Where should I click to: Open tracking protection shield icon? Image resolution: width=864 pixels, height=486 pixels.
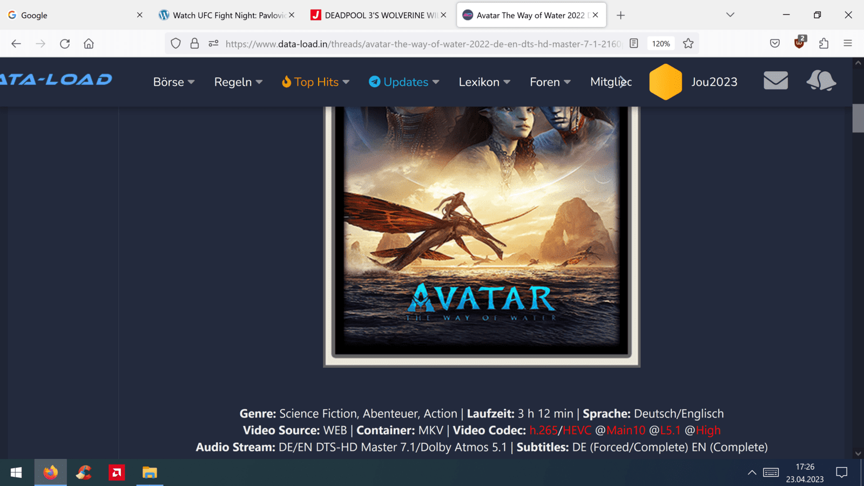(175, 44)
